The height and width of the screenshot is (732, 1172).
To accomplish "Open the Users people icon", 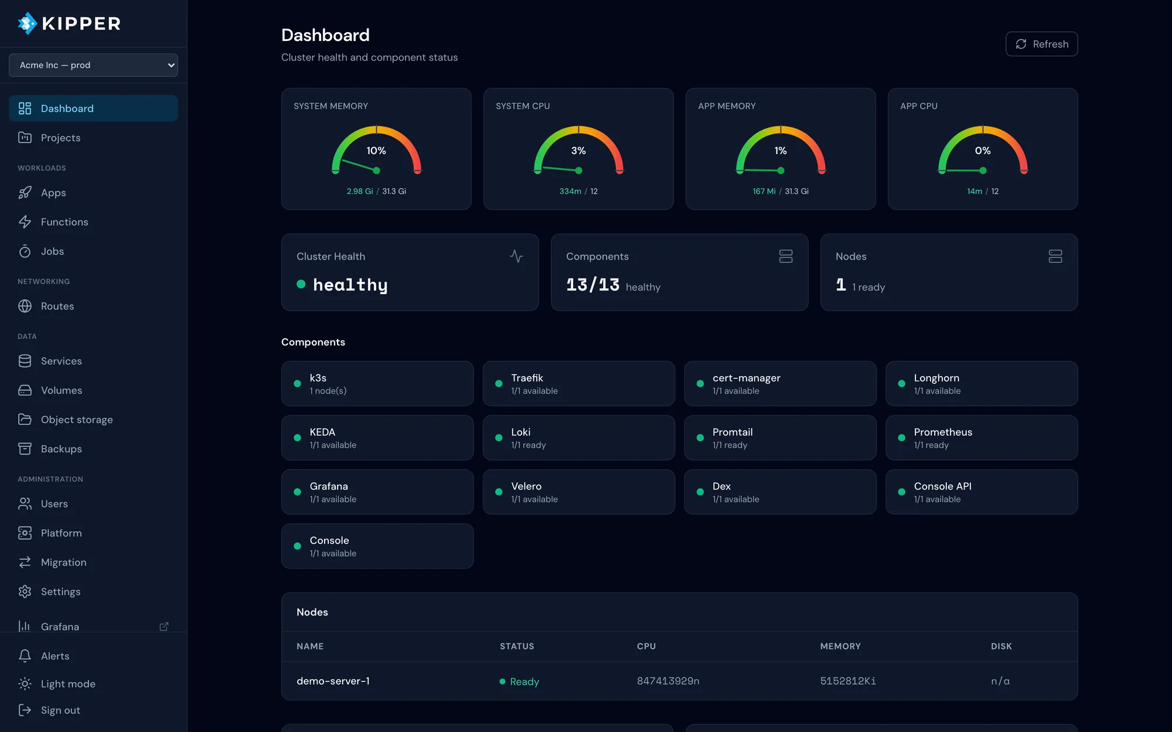I will coord(25,504).
